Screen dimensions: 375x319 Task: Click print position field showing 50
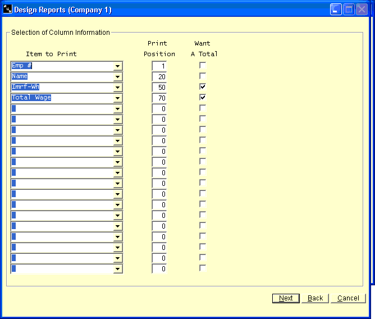click(x=159, y=87)
